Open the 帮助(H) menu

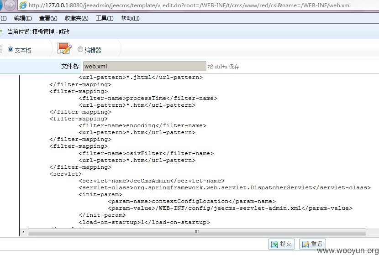(x=130, y=18)
